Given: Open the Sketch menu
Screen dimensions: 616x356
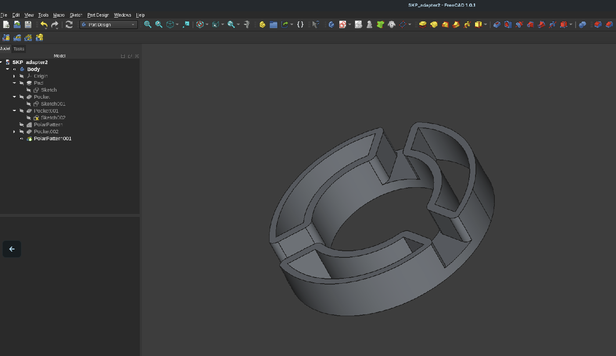Looking at the screenshot, I should point(76,15).
